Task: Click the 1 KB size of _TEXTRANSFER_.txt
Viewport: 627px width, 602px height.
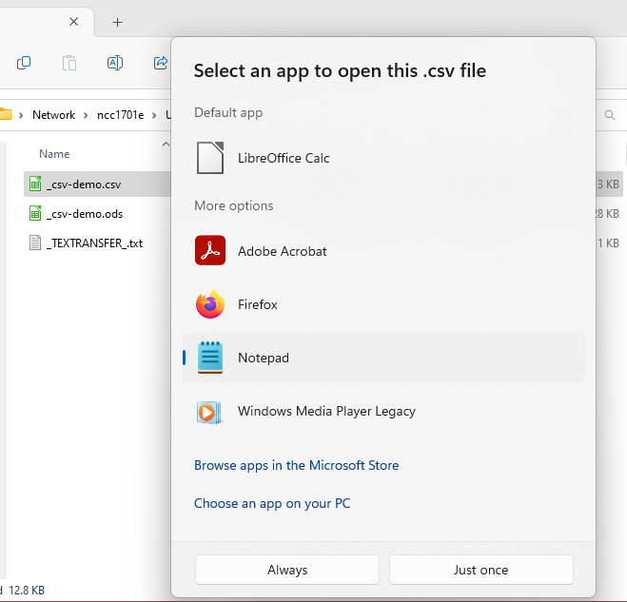Action: pyautogui.click(x=608, y=243)
